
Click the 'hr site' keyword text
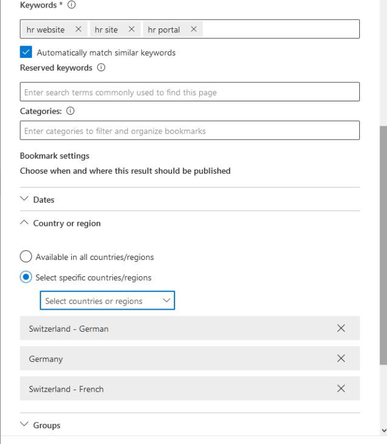click(106, 30)
